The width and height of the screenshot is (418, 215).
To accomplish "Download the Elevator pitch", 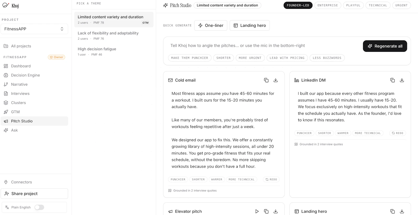I will 276,211.
